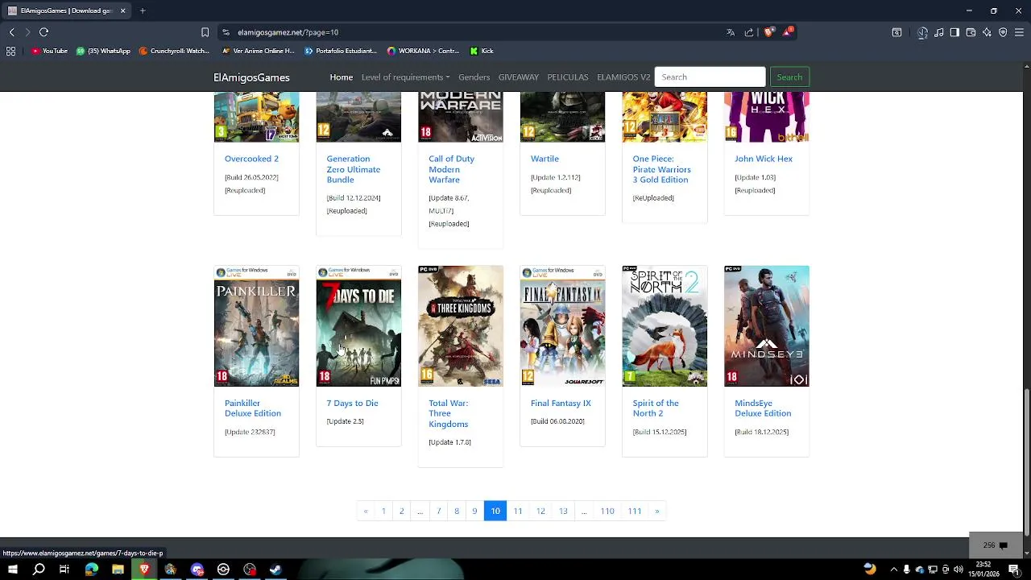The width and height of the screenshot is (1031, 580).
Task: Go to page 1 in pagination
Action: point(383,511)
